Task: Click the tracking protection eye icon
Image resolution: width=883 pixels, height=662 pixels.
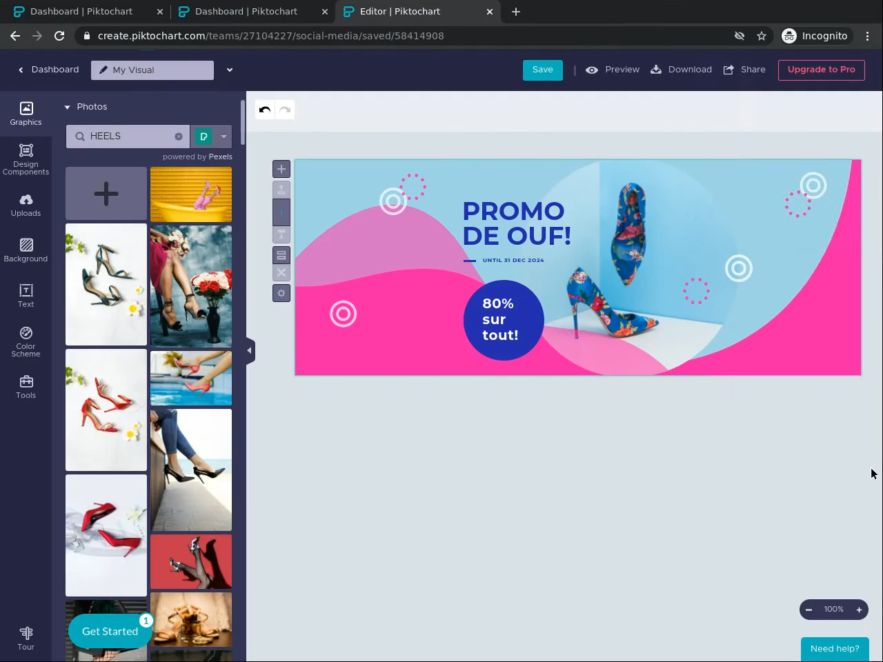Action: coord(740,36)
